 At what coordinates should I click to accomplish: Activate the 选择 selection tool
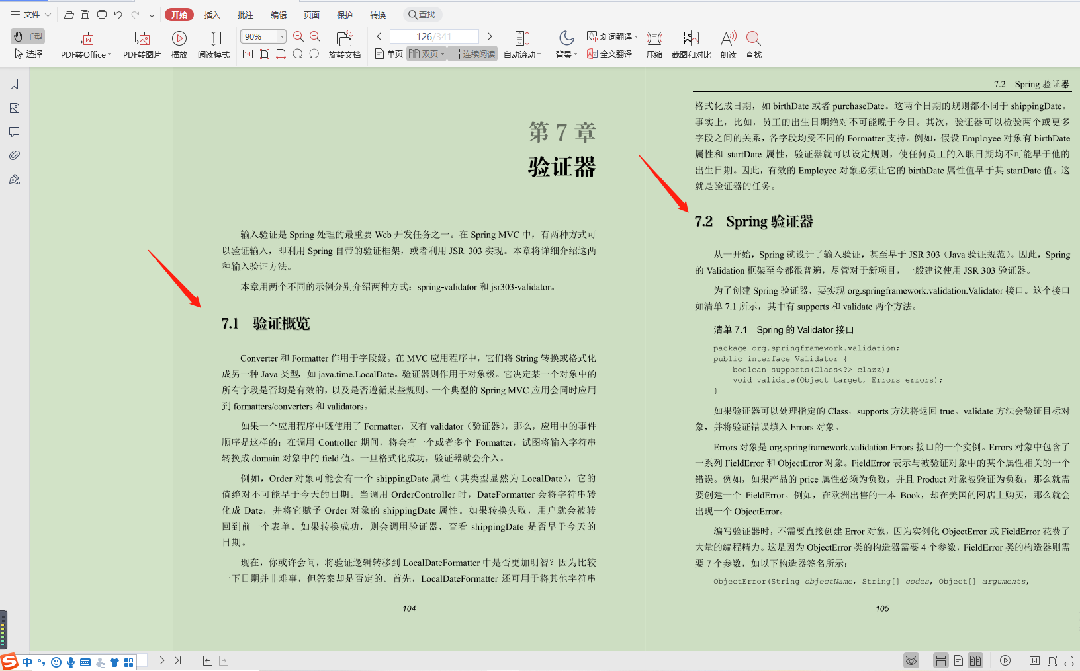pos(28,54)
